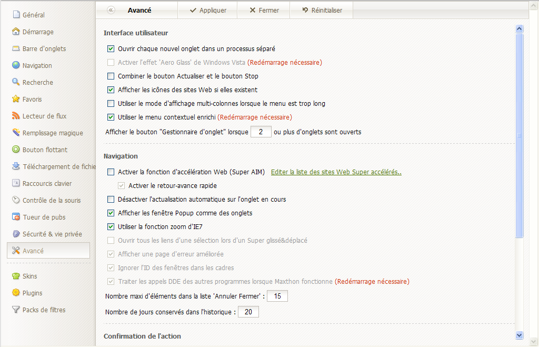539x347 pixels.
Task: Enable mode d'affichage multi-colonnes checkbox
Action: point(111,104)
